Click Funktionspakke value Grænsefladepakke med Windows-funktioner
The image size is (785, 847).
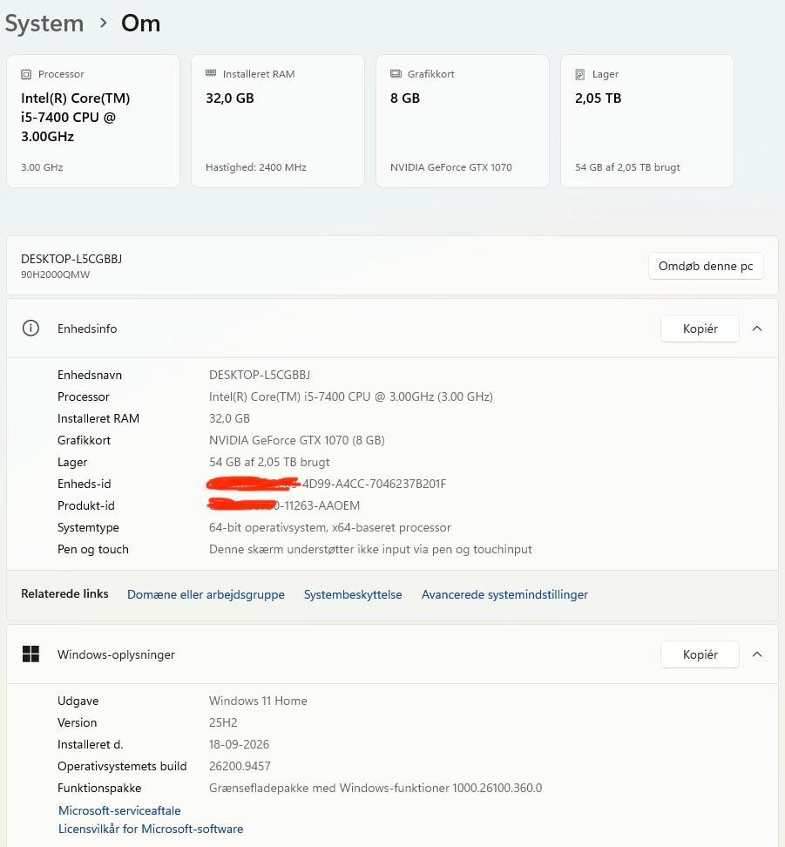pos(376,788)
